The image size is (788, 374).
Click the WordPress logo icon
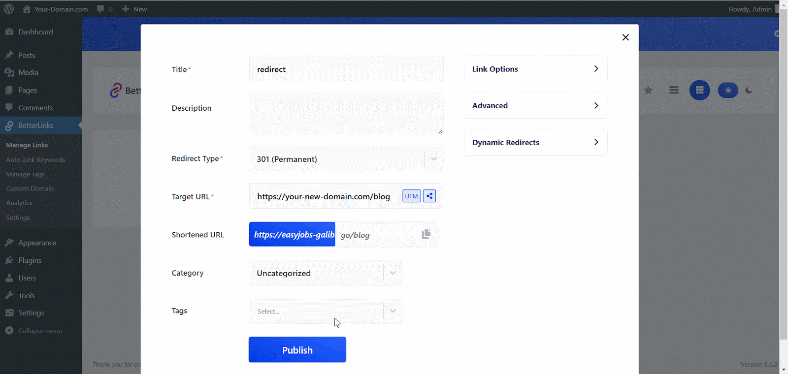(x=9, y=9)
